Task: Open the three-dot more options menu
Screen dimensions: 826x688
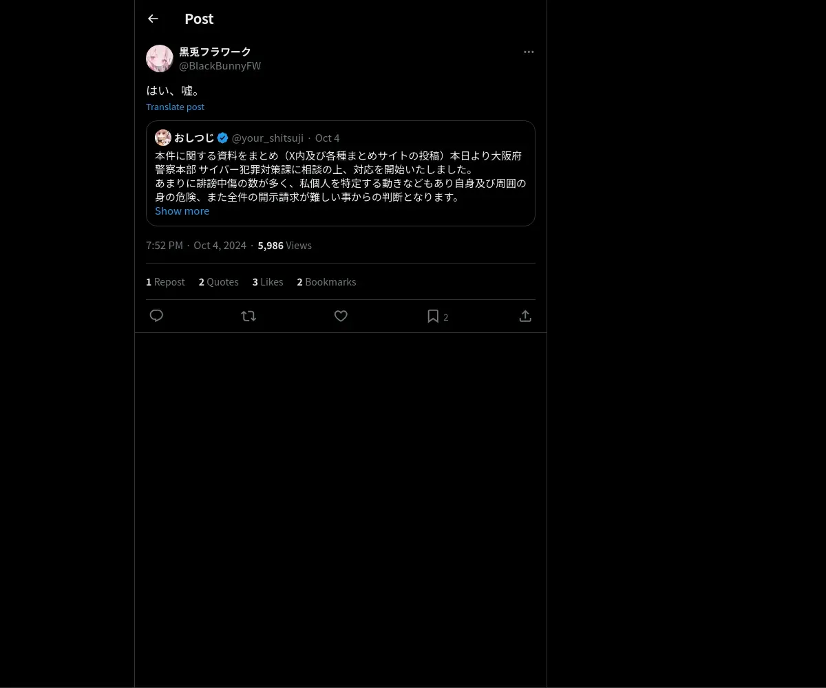Action: 529,52
